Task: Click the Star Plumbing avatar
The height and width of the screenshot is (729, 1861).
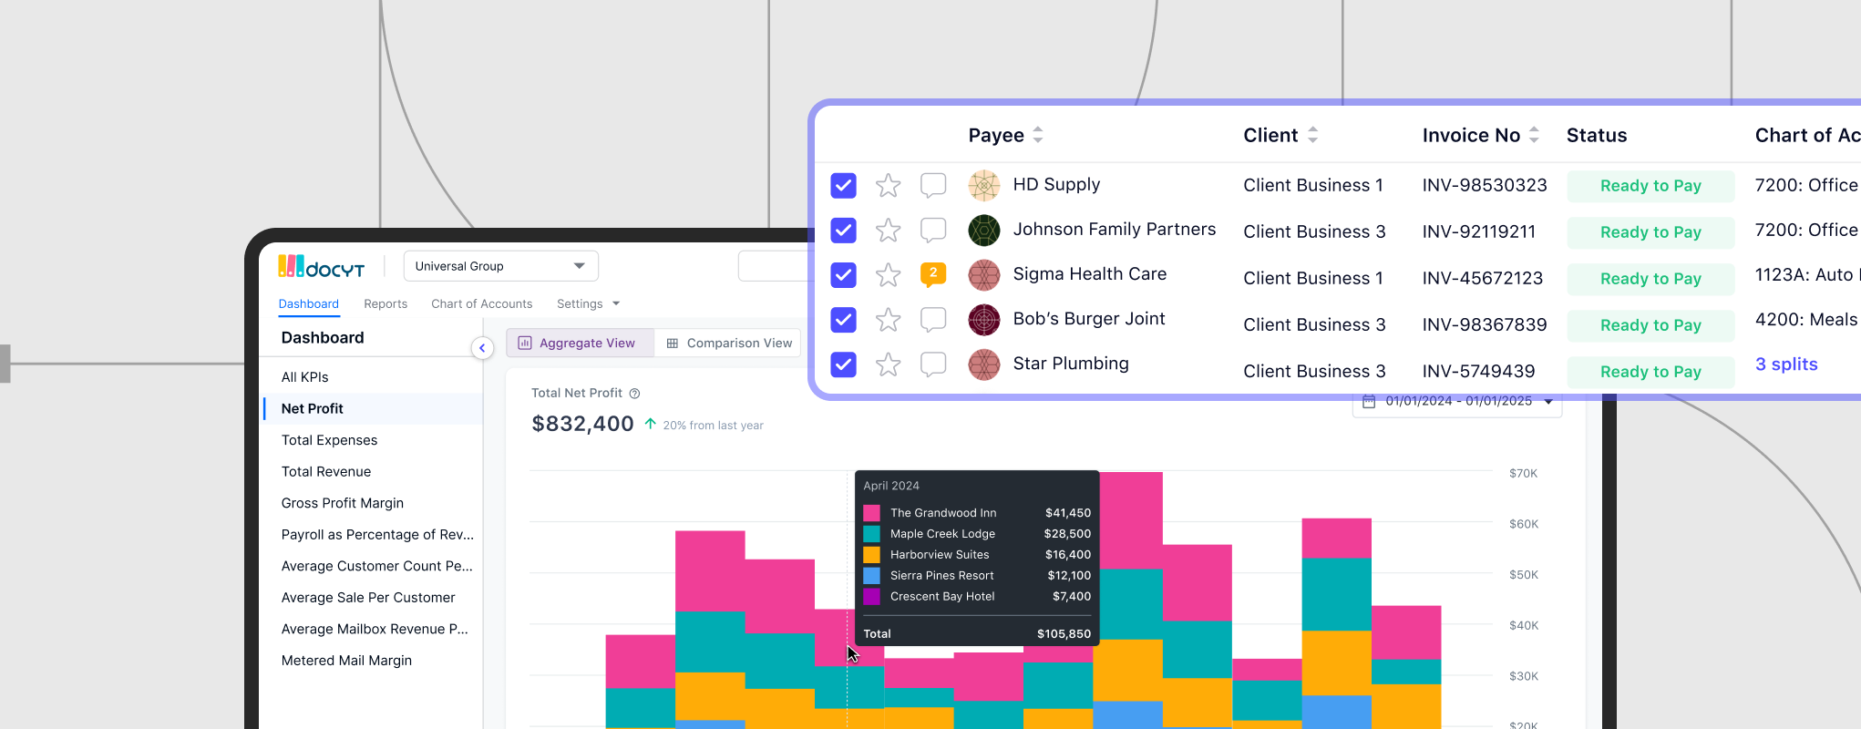Action: [x=984, y=364]
